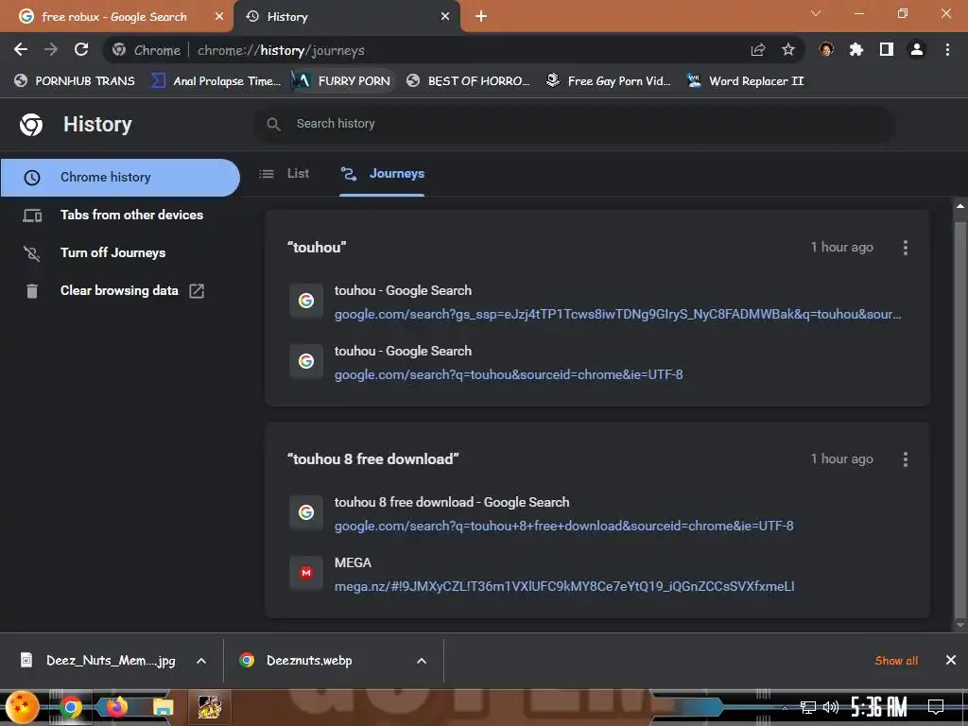Open the BEST OF HORRO... bookmark
The image size is (968, 726).
pos(468,81)
